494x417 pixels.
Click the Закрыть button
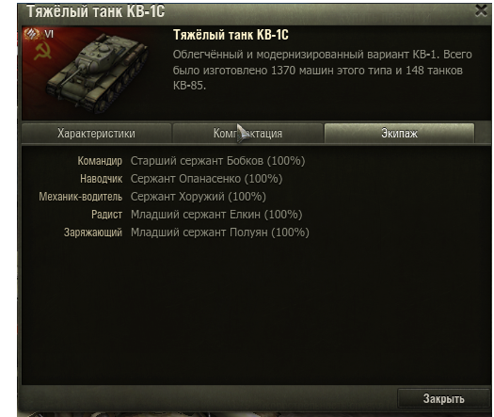coord(443,399)
